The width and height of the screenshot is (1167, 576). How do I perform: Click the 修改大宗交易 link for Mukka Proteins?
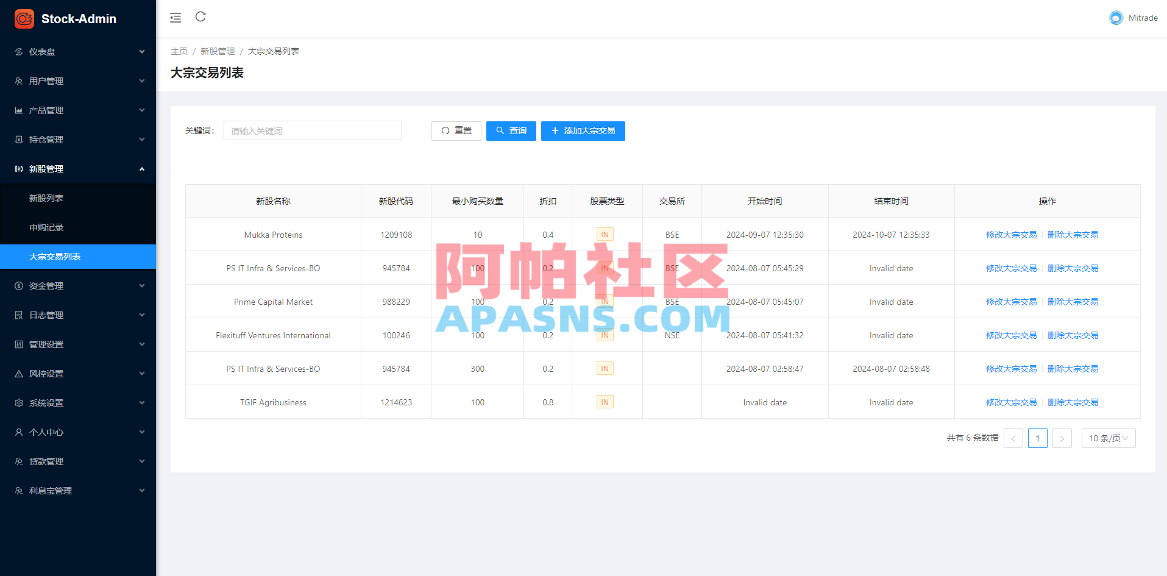pos(1011,234)
